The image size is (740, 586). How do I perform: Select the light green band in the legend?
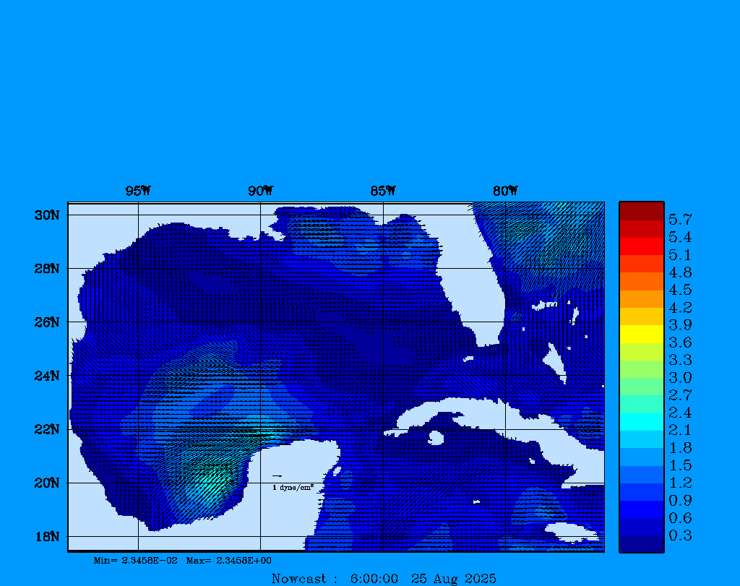click(x=641, y=369)
